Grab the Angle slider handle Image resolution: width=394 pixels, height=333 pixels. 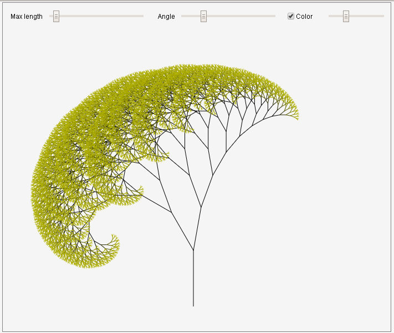click(x=203, y=17)
